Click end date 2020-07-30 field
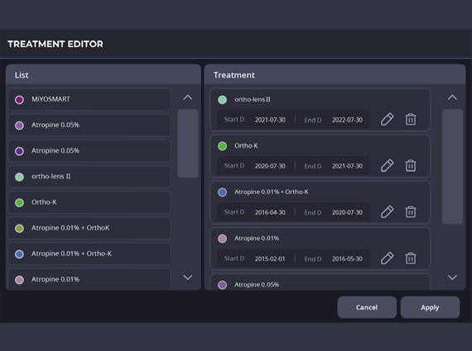This screenshot has width=472, height=351. 347,212
